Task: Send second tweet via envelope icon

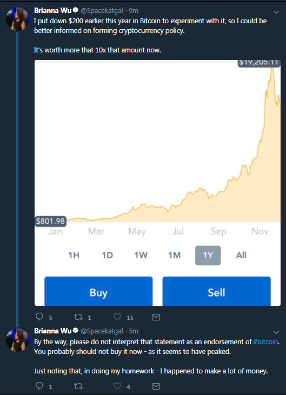Action: coord(156,386)
